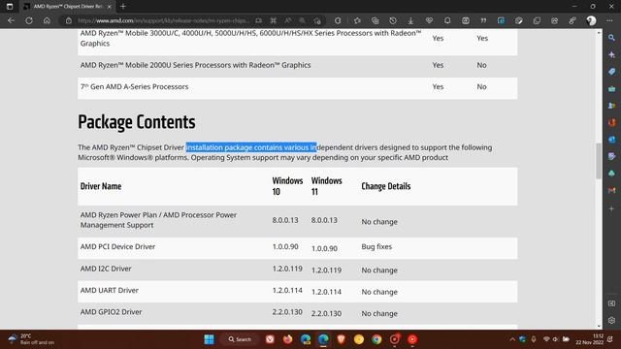Open the read aloud icon in address bar

point(288,20)
